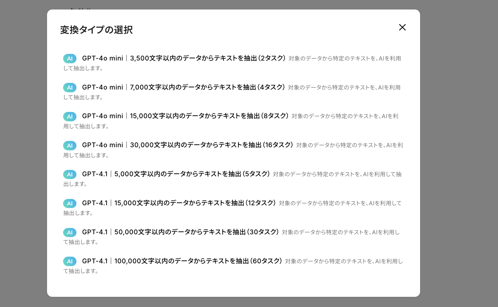Click the AI badge beside GPT-4.1 50,000文字以内

70,232
